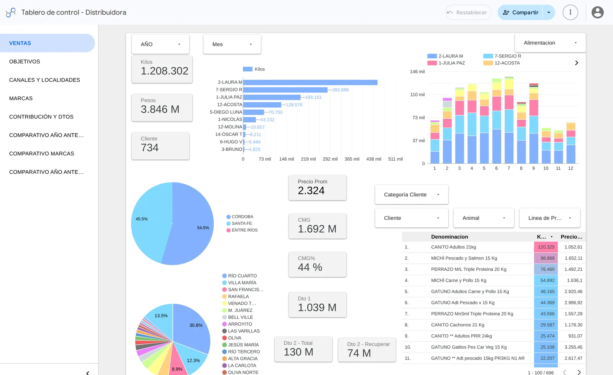Screen dimensions: 613x375
Task: Go to next page of product table
Action: coord(579,372)
